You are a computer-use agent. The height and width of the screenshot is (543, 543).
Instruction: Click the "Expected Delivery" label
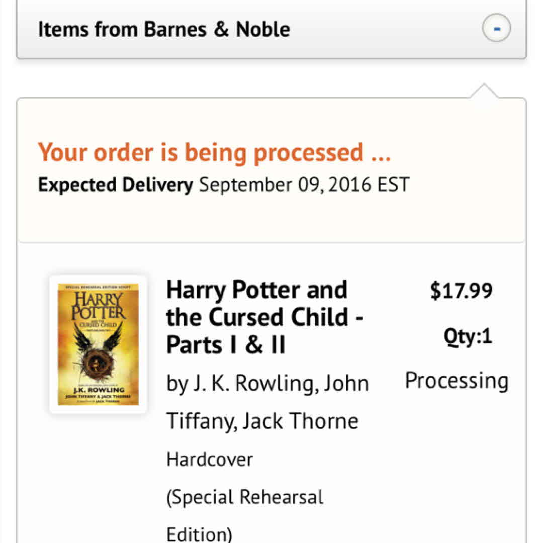click(115, 185)
